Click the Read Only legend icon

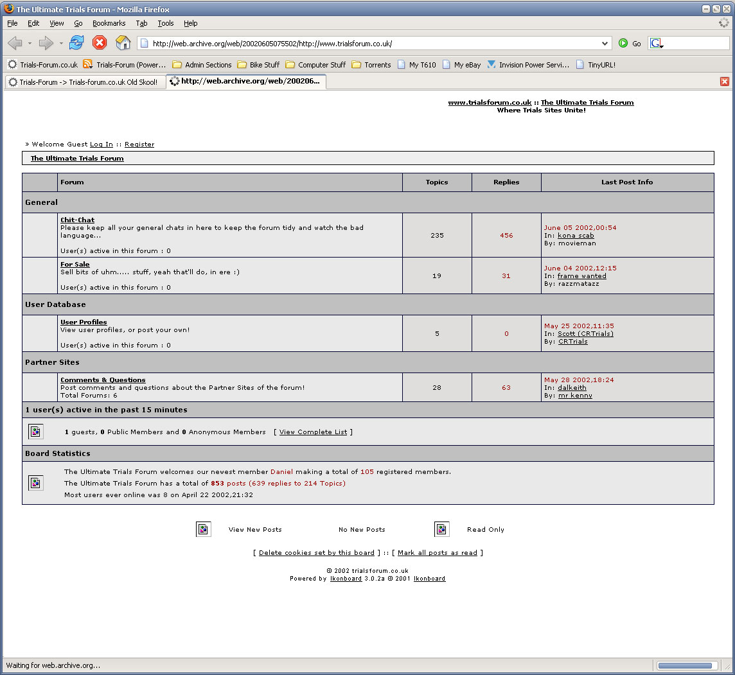(442, 529)
